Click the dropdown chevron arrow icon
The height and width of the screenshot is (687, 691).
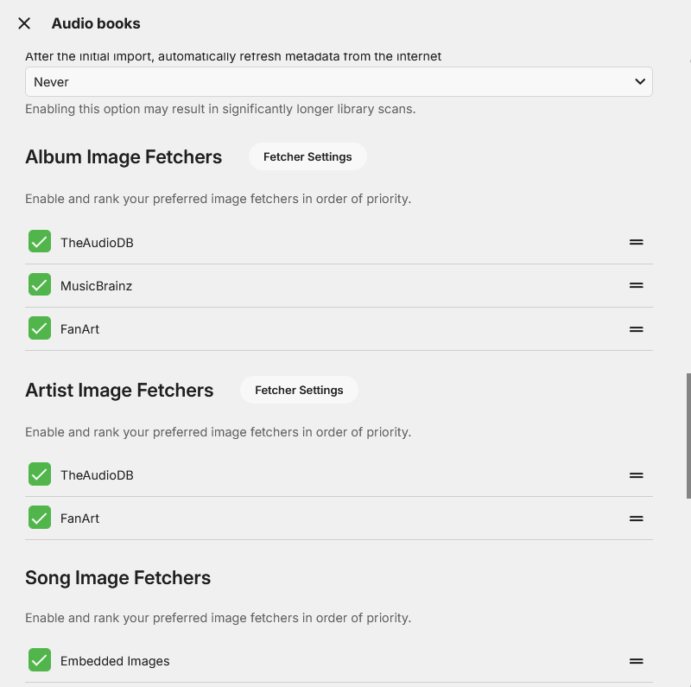(x=640, y=82)
